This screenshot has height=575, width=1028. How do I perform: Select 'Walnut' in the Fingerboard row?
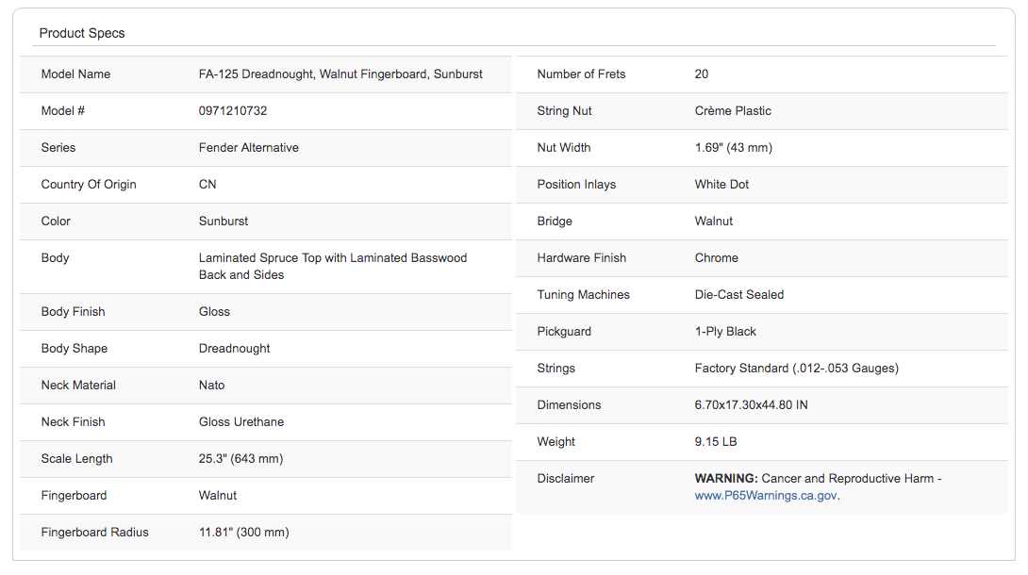point(218,495)
